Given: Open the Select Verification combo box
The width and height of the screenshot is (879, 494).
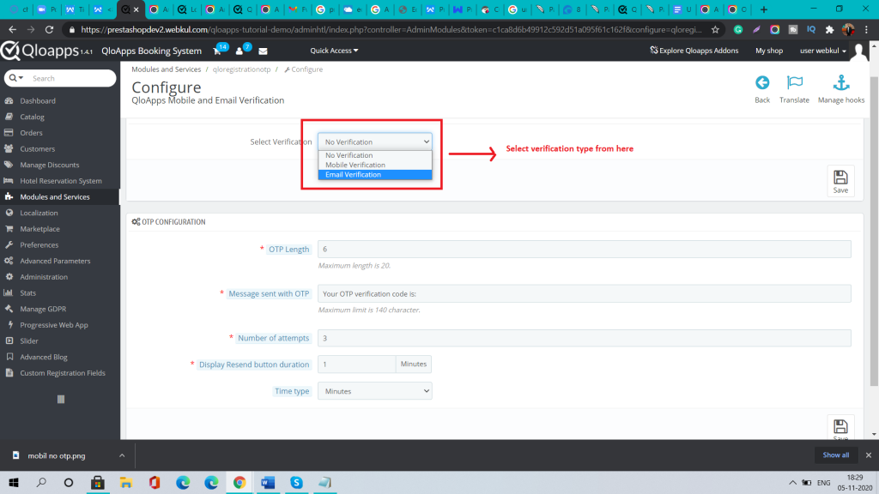Looking at the screenshot, I should click(375, 142).
